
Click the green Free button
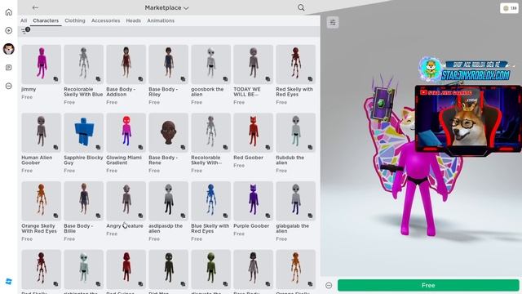coord(428,285)
